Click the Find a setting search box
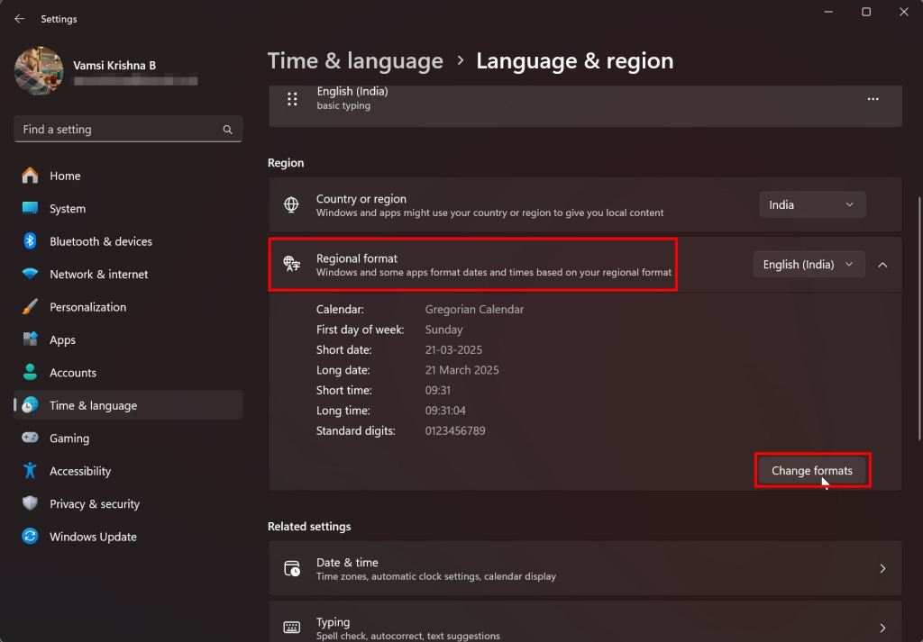This screenshot has width=923, height=642. point(128,130)
